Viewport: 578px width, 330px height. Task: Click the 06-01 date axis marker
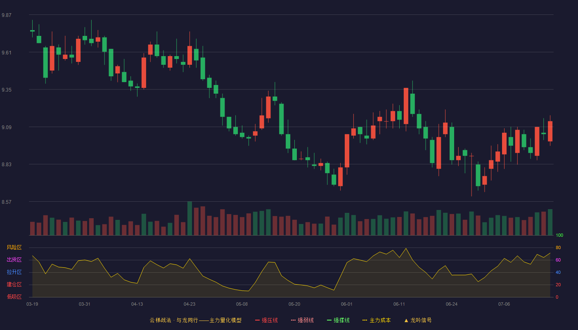pos(347,304)
